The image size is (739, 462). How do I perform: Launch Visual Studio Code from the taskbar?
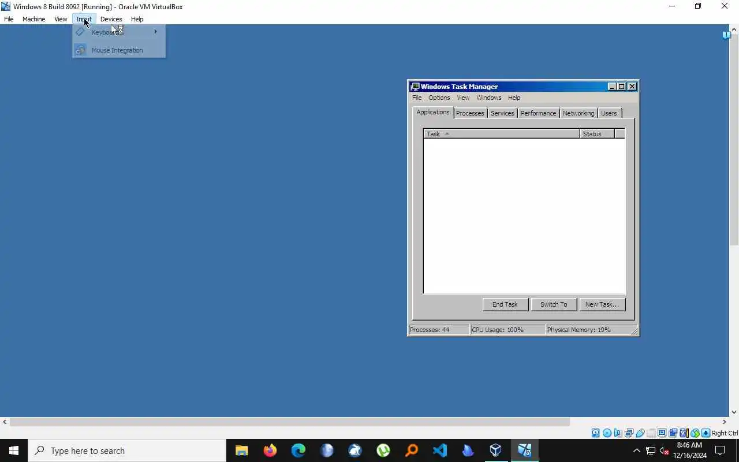pyautogui.click(x=439, y=450)
